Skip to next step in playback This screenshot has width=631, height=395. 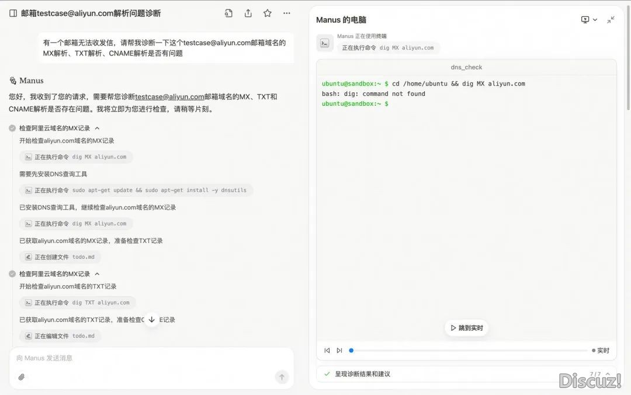pos(339,351)
